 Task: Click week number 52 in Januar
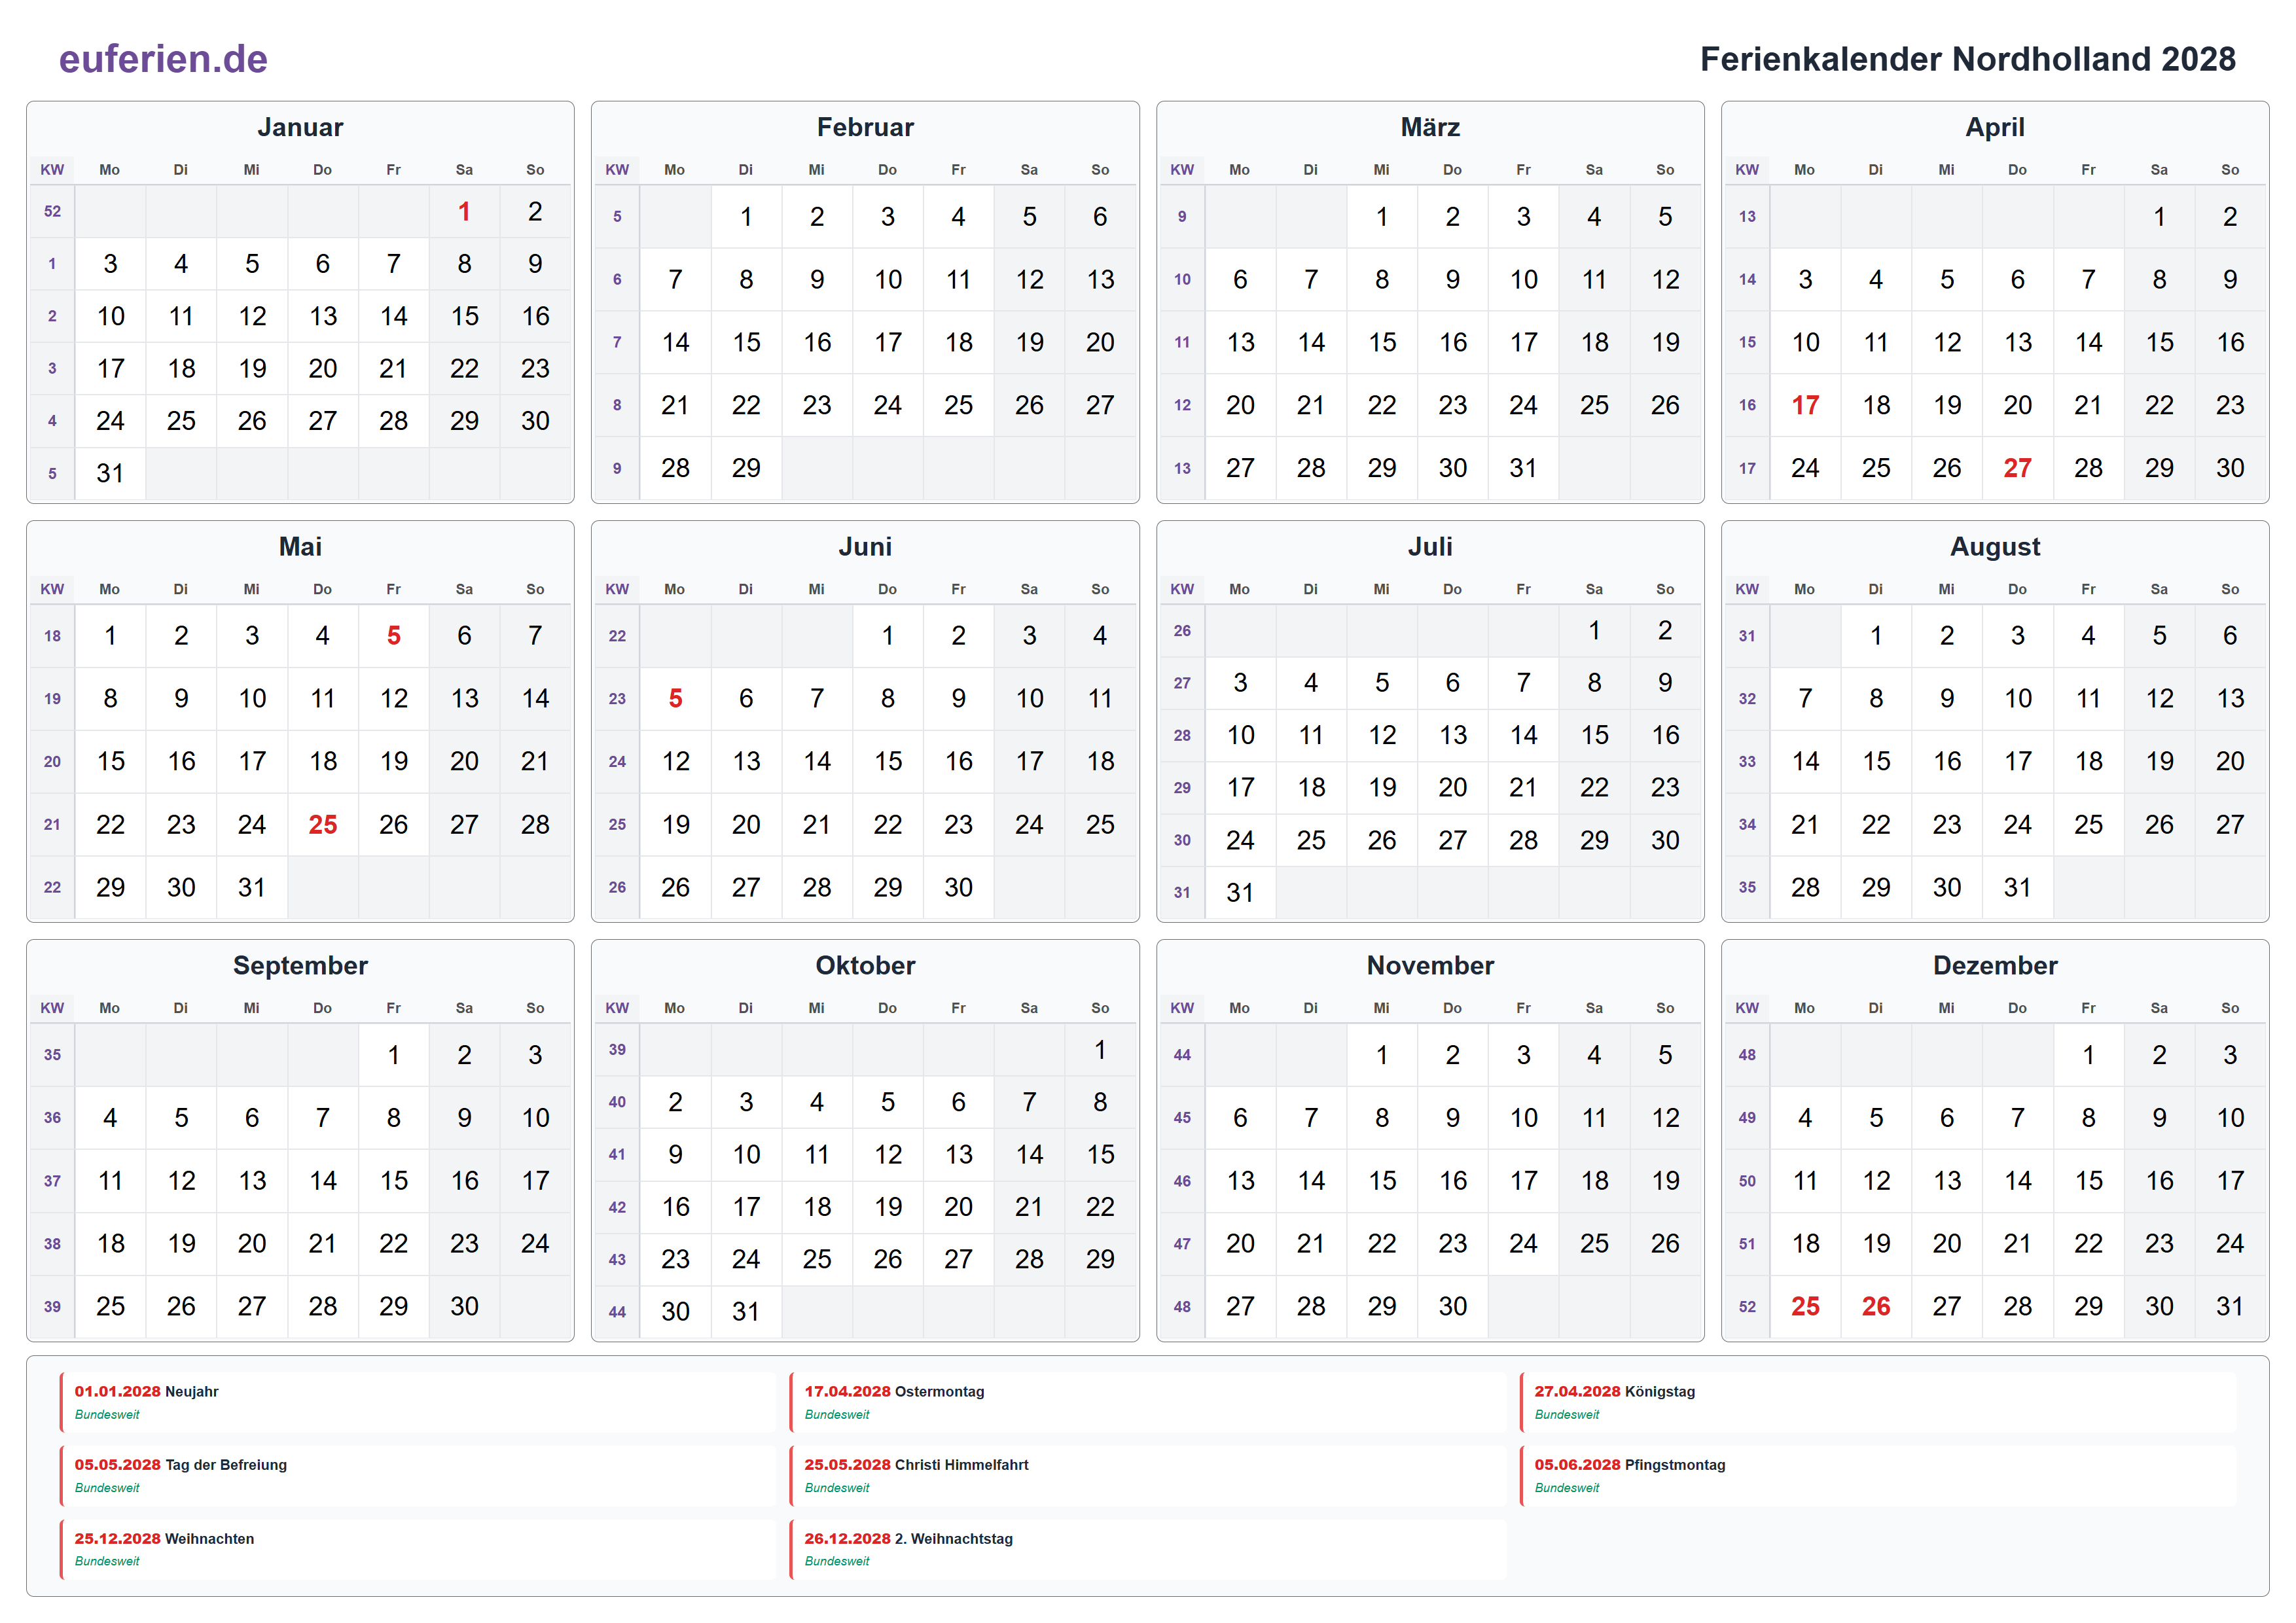click(x=52, y=211)
